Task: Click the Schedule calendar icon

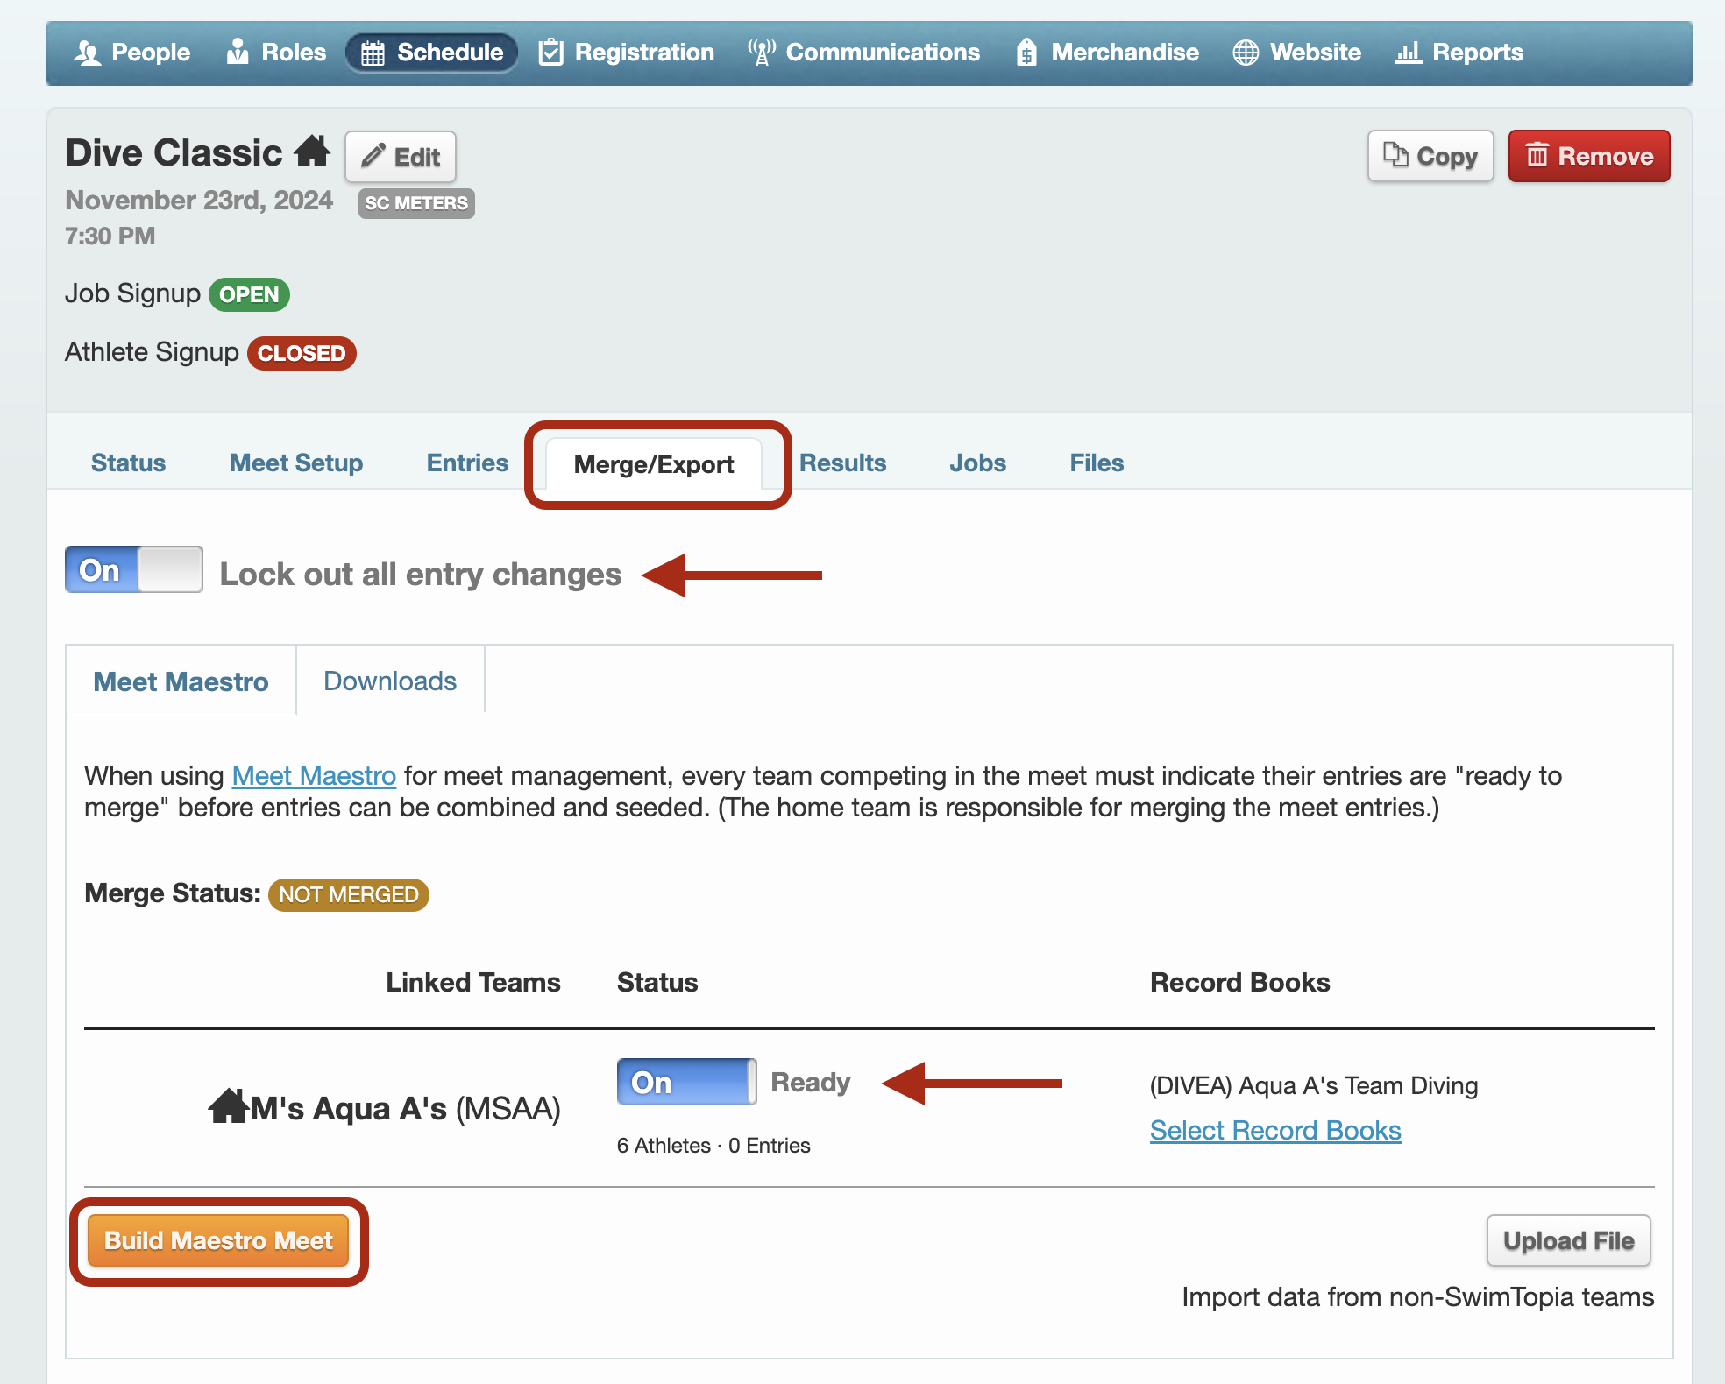Action: [x=373, y=53]
